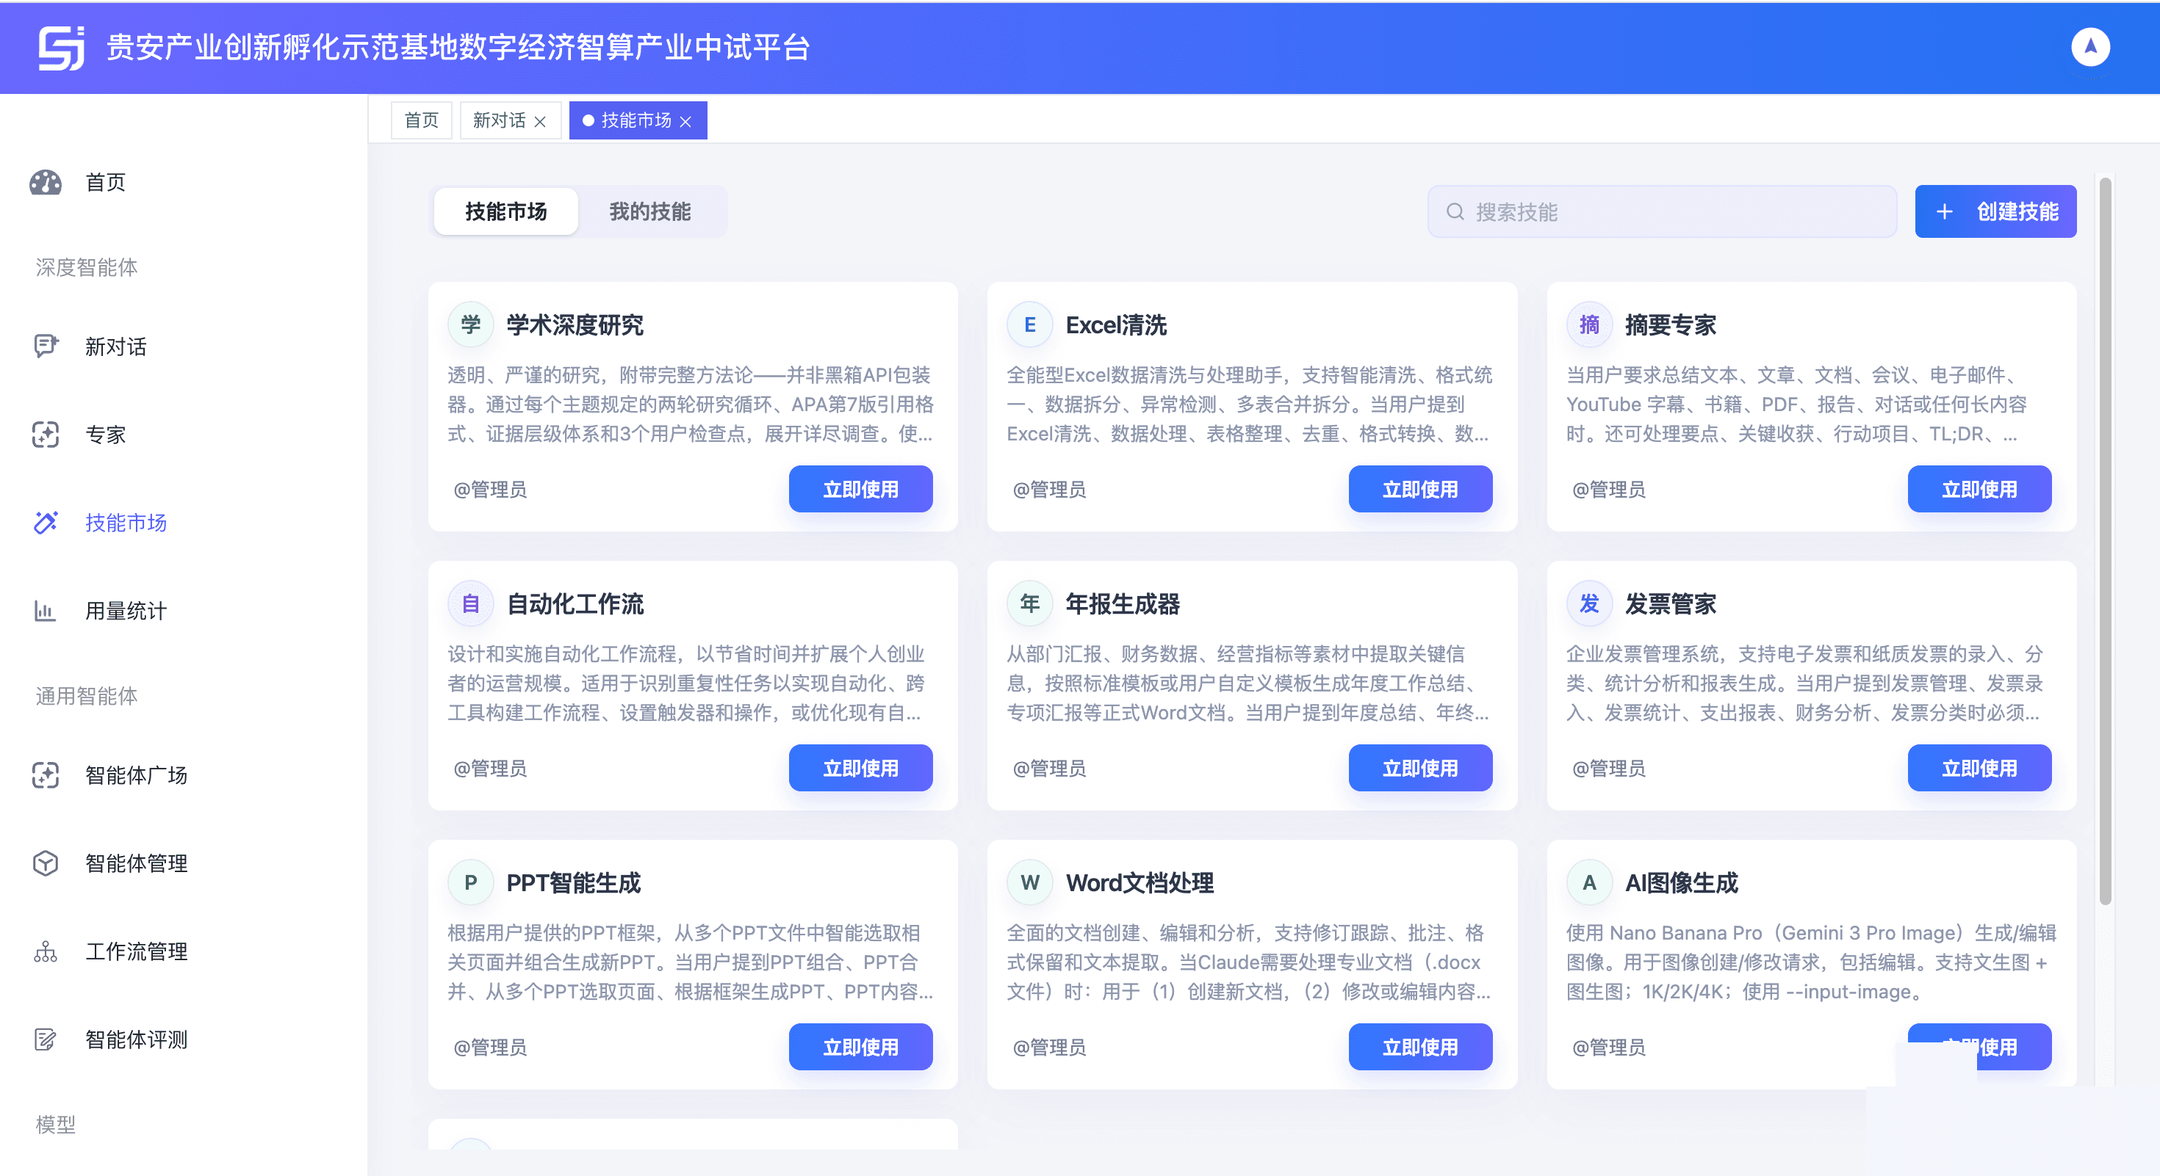Click the 创建技能 button
Viewport: 2160px width, 1176px height.
click(1995, 212)
